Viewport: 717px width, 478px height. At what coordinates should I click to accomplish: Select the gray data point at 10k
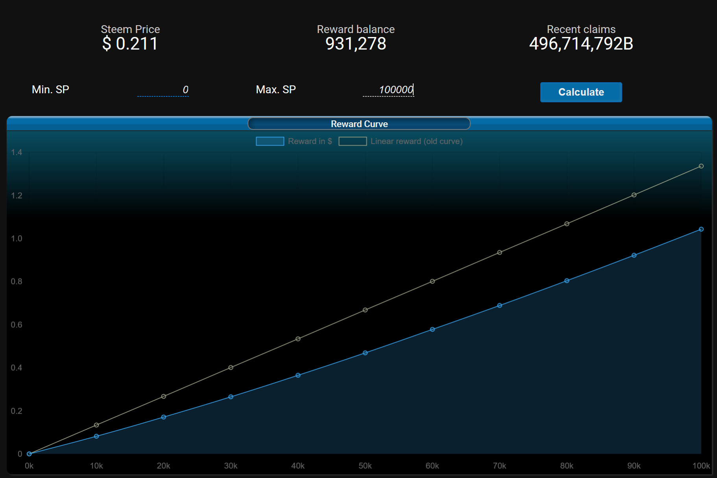96,425
